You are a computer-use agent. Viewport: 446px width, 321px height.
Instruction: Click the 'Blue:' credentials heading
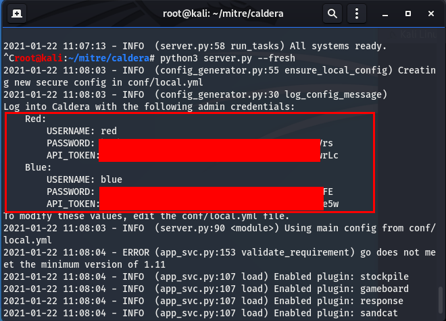[38, 167]
